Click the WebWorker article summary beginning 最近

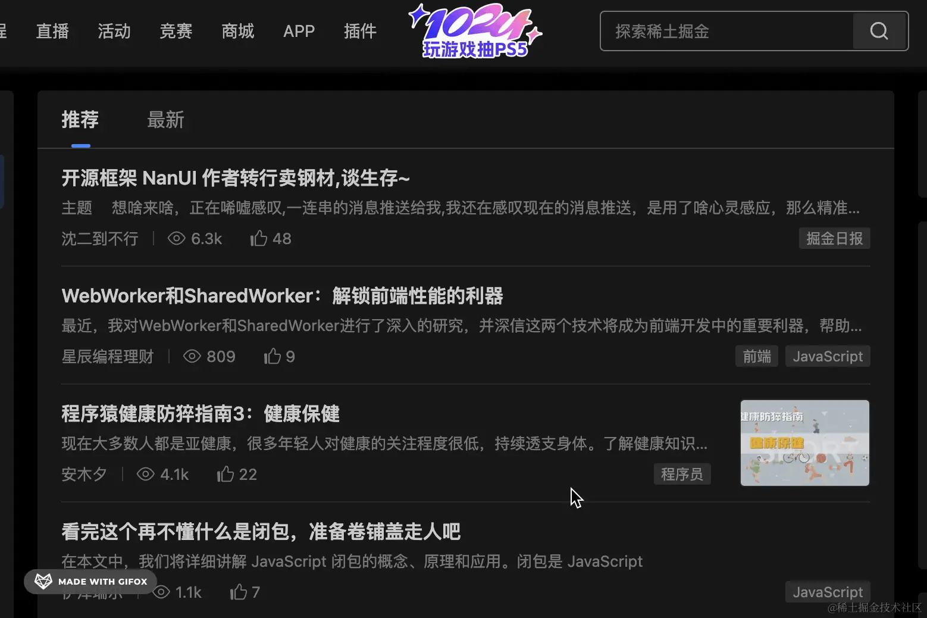(462, 326)
